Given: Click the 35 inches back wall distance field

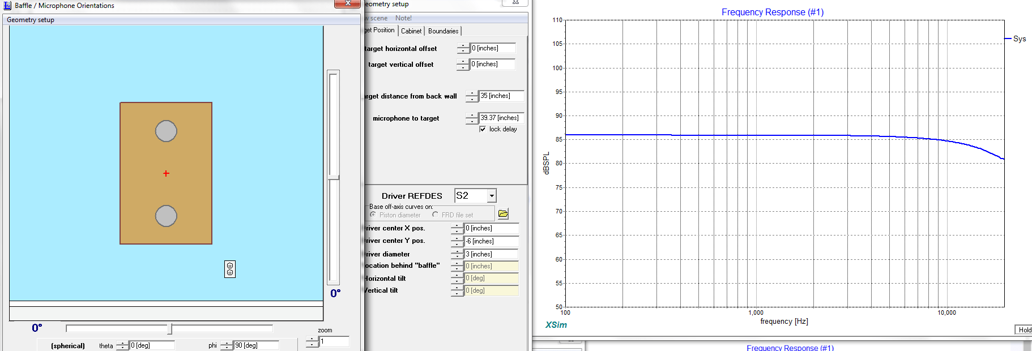Looking at the screenshot, I should 501,96.
